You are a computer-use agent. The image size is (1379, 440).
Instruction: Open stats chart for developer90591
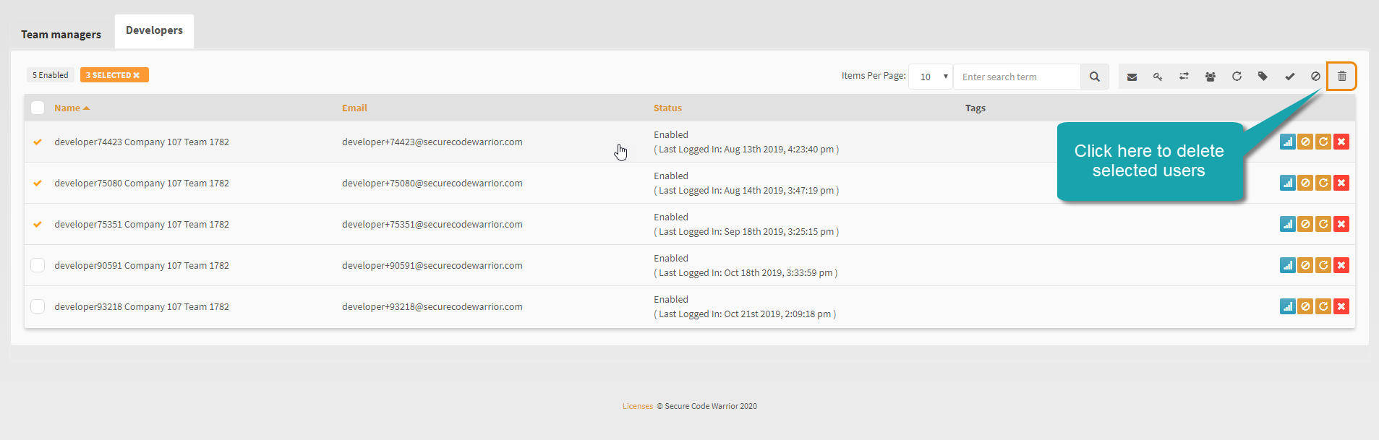pos(1288,265)
